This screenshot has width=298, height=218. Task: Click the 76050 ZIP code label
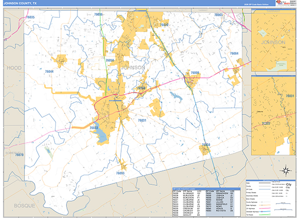point(206,145)
